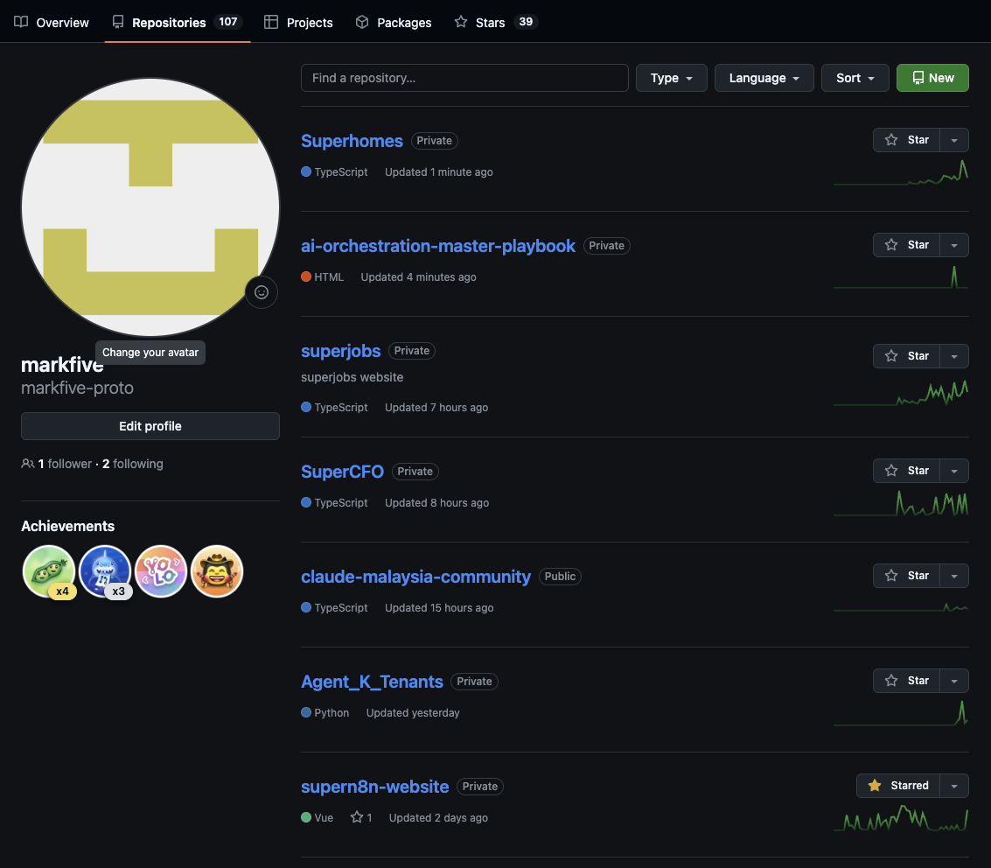The width and height of the screenshot is (991, 868).
Task: Click the Find a repository search field
Action: 464,78
